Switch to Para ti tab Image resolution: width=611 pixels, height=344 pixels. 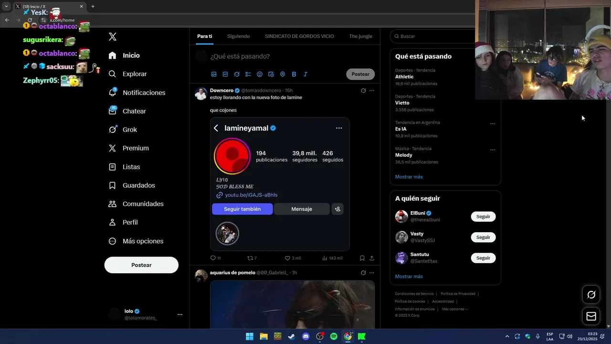pyautogui.click(x=205, y=36)
